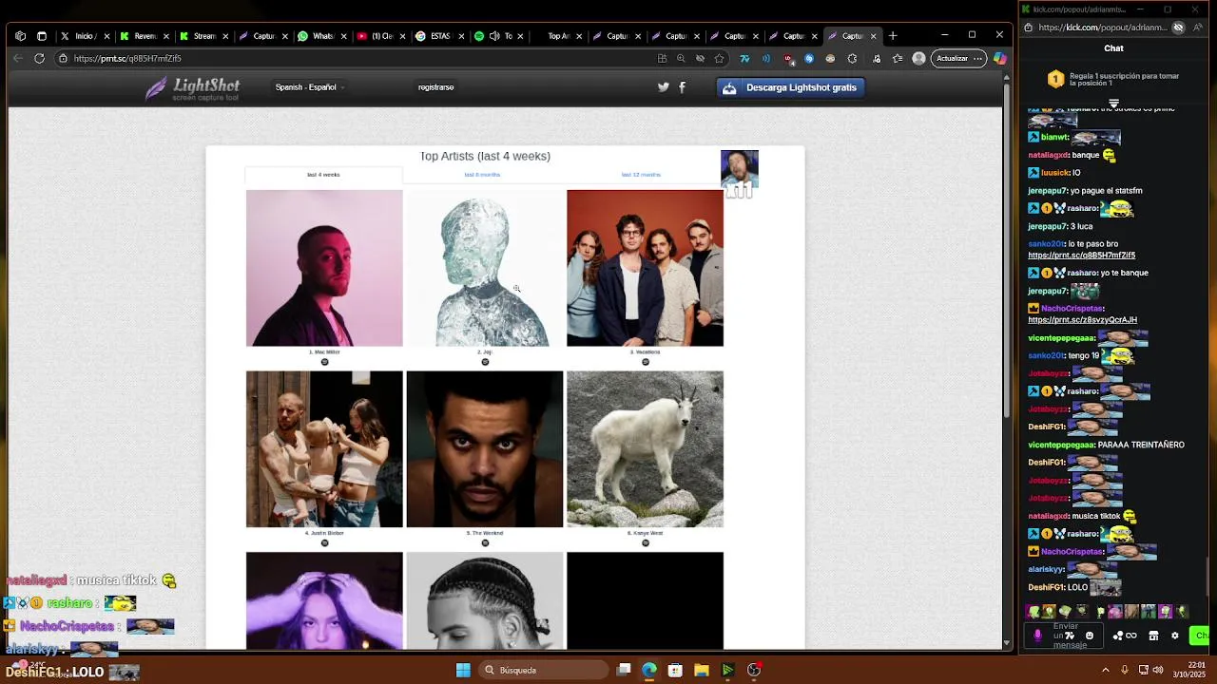The height and width of the screenshot is (684, 1217).
Task: Open the Kick chat settings gear
Action: click(x=1175, y=636)
